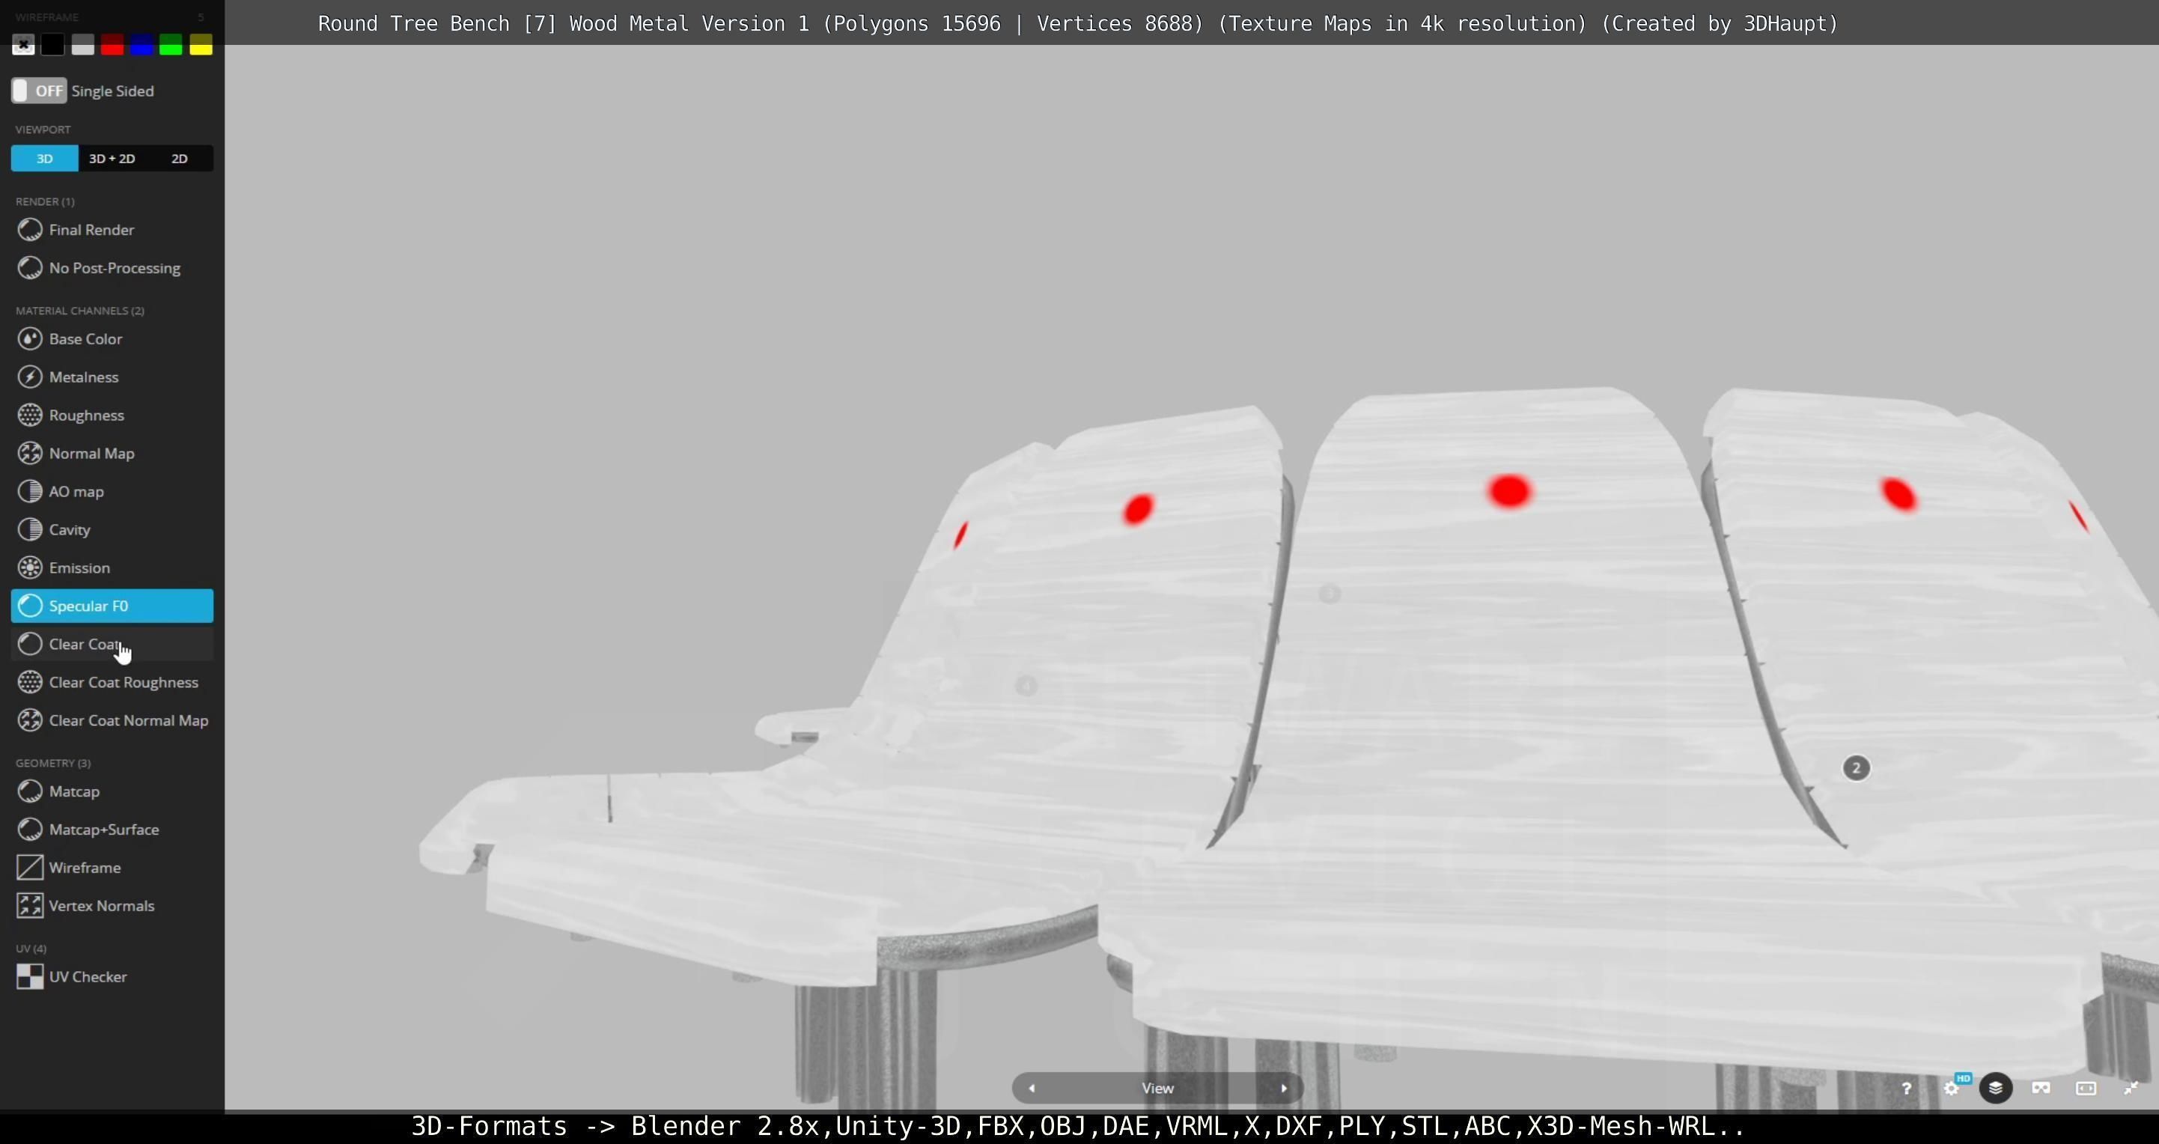Select the Wireframe geometry view
Screen dimensions: 2159x1144
84,868
